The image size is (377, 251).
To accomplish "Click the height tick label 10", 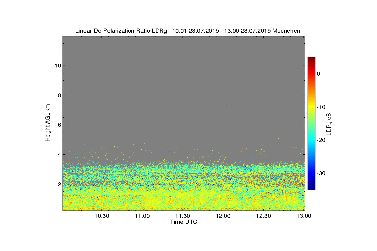I will [x=57, y=66].
